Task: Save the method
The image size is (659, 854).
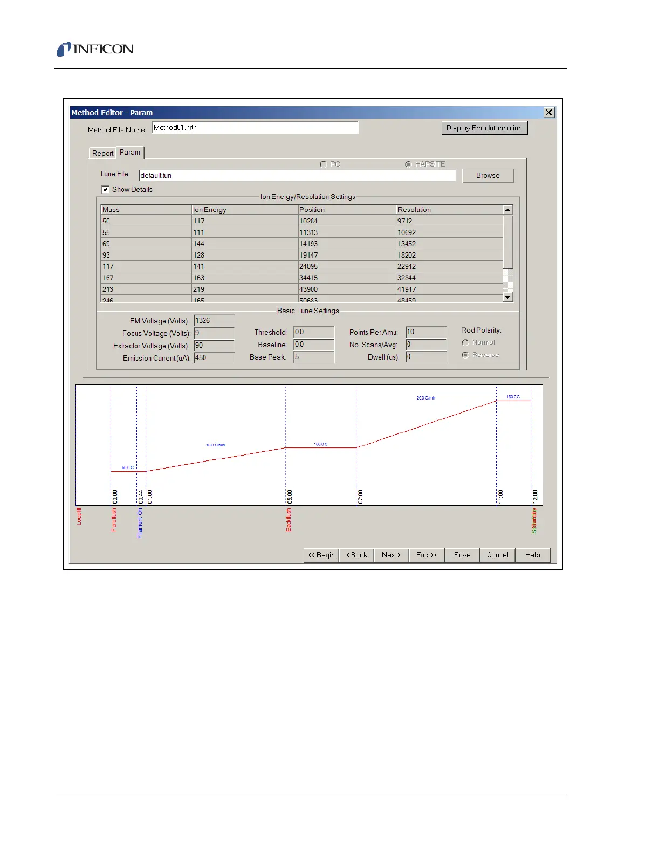Action: pos(462,555)
